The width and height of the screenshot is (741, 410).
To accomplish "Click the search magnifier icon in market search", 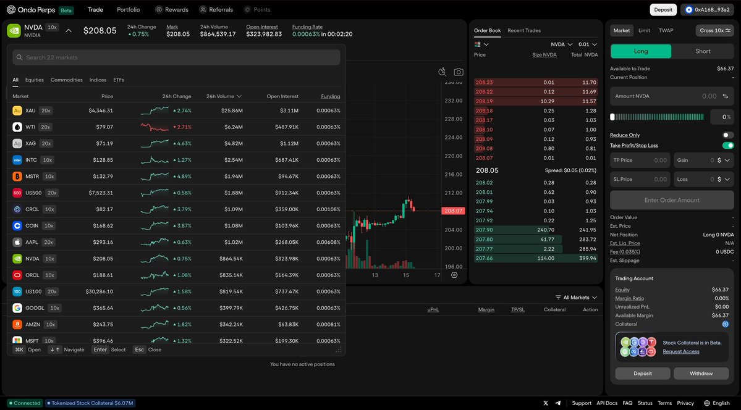I will point(19,57).
